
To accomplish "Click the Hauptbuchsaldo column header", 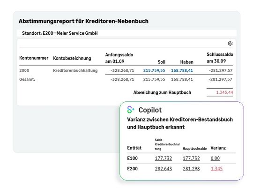I will [x=194, y=149].
